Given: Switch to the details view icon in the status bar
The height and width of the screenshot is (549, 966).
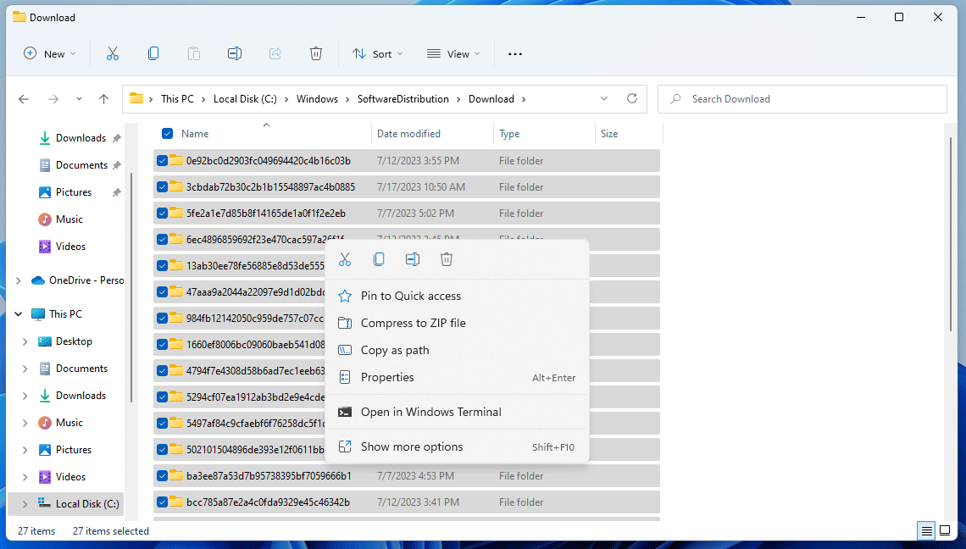Looking at the screenshot, I should click(926, 530).
